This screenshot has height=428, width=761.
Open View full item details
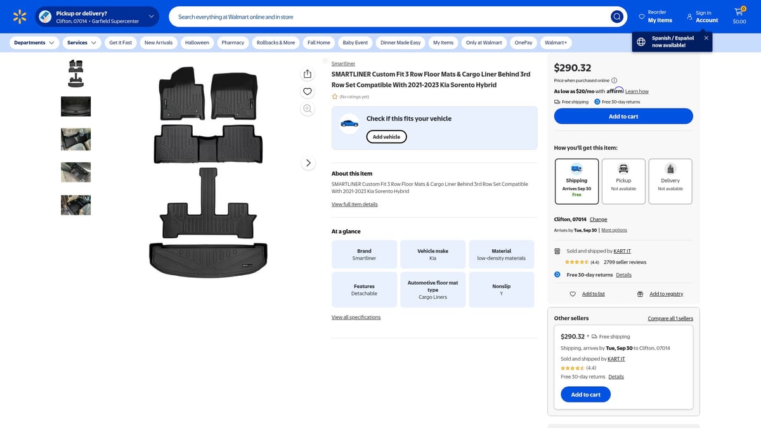click(x=354, y=204)
